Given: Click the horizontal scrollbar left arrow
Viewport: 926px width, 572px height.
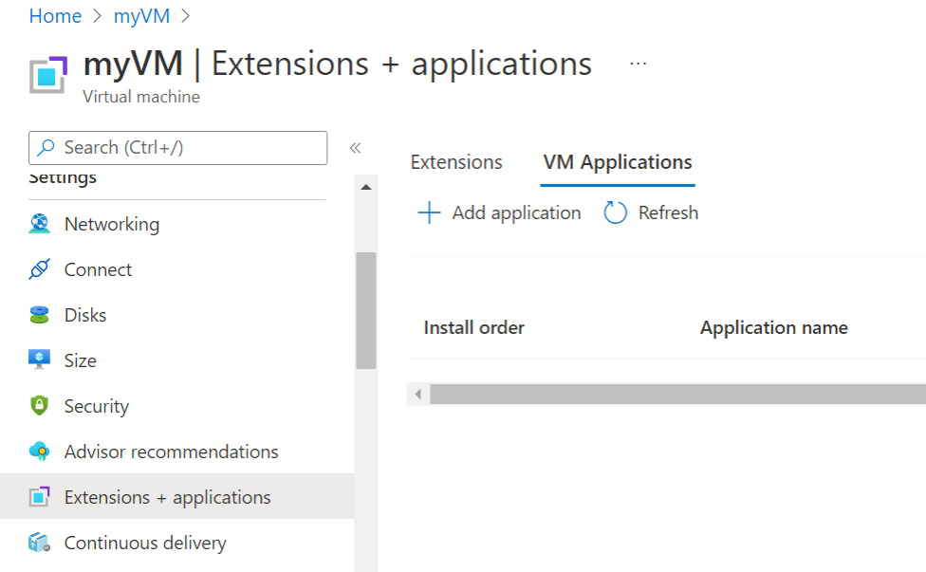Looking at the screenshot, I should (x=418, y=394).
